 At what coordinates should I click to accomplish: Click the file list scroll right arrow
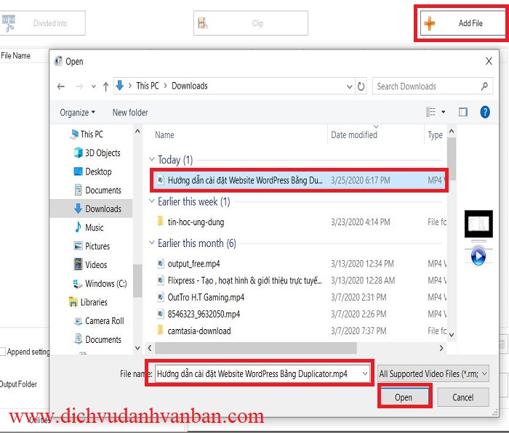point(441,348)
